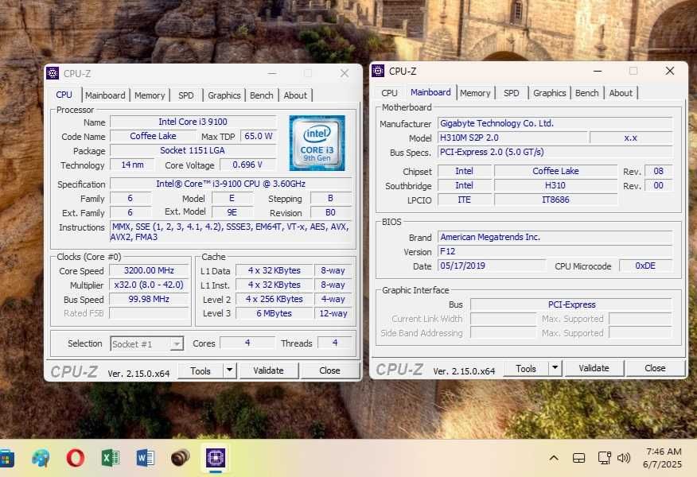Click Close button in left CPU-Z window
The height and width of the screenshot is (477, 697).
[x=330, y=370]
